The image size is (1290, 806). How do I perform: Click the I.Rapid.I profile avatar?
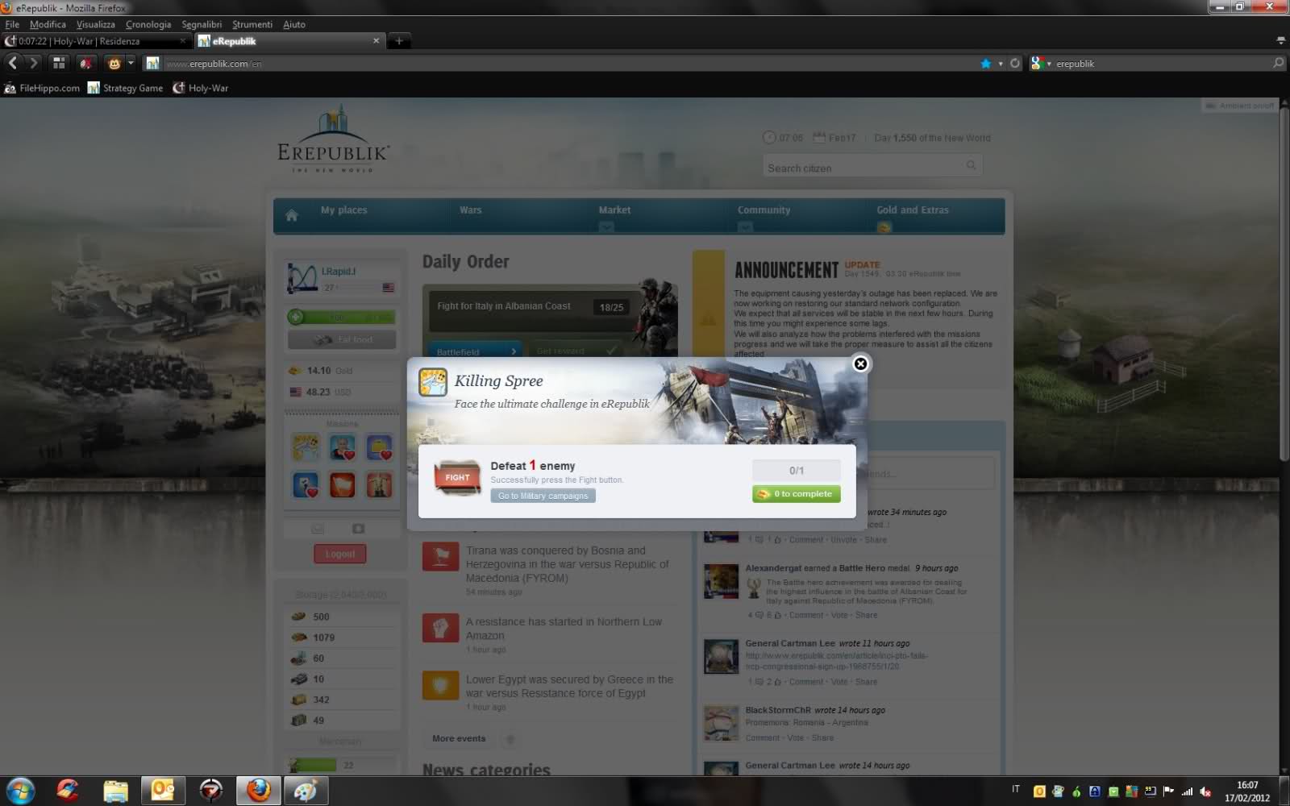pyautogui.click(x=302, y=278)
